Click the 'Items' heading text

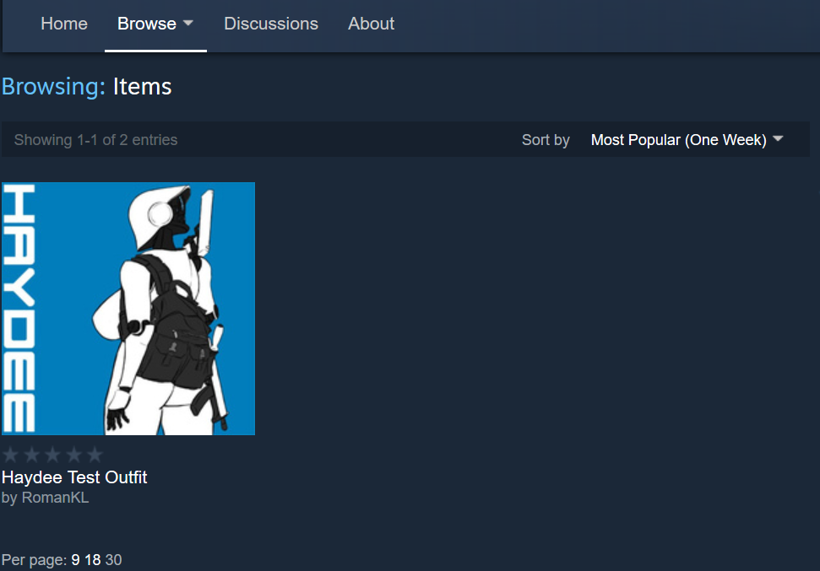click(142, 86)
